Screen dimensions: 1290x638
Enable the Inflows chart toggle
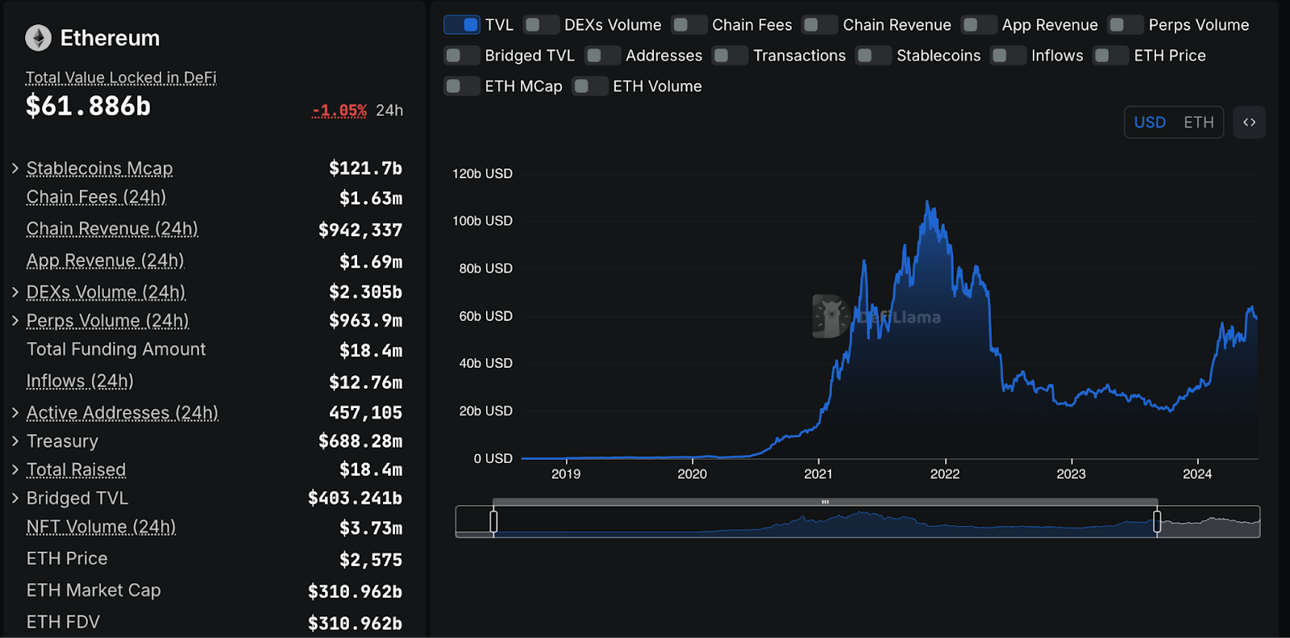(x=1008, y=56)
